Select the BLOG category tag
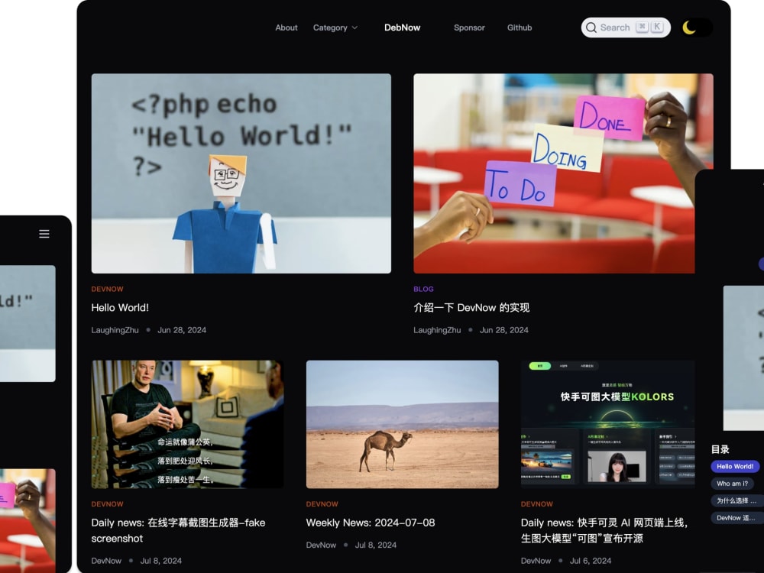764x573 pixels. (x=423, y=289)
